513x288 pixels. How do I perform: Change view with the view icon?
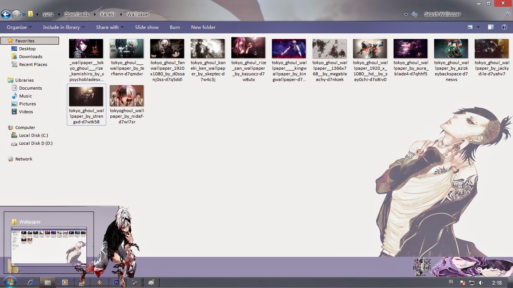click(x=470, y=27)
